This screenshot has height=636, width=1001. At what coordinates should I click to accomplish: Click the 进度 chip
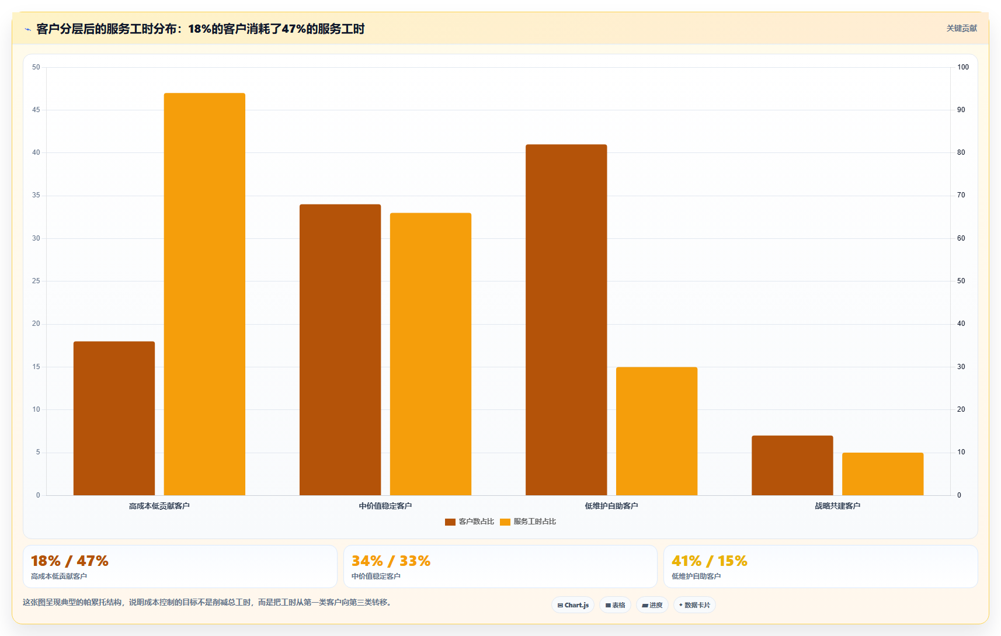pyautogui.click(x=652, y=605)
